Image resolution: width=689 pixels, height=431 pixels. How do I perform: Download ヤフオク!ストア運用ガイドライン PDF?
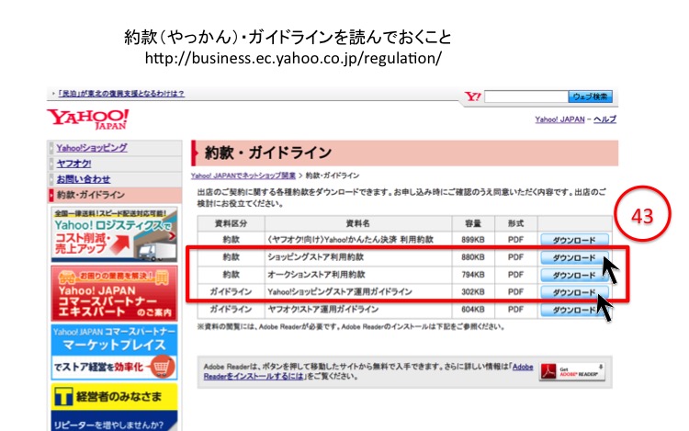pos(574,310)
